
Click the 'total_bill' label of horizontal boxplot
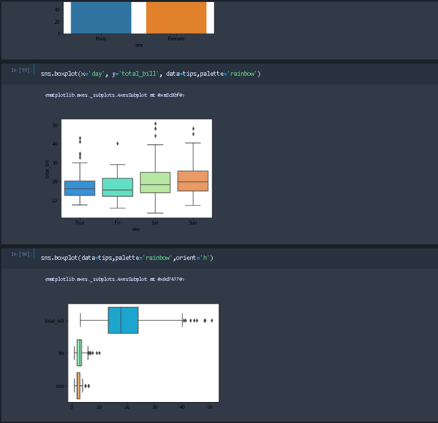click(54, 321)
